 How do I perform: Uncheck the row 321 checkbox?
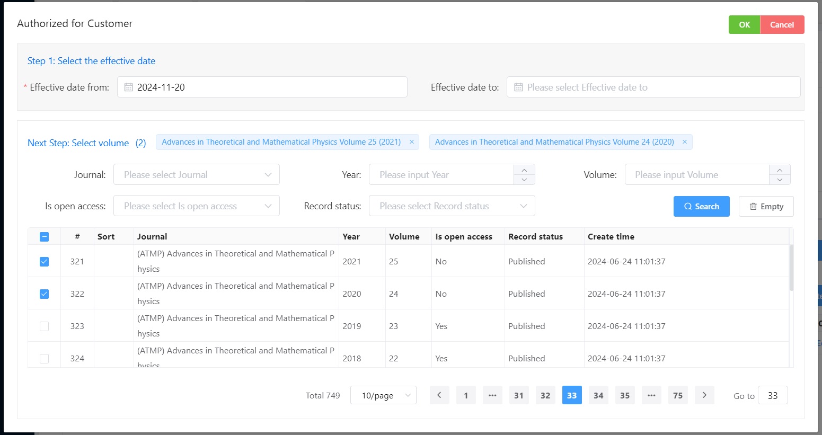[44, 262]
